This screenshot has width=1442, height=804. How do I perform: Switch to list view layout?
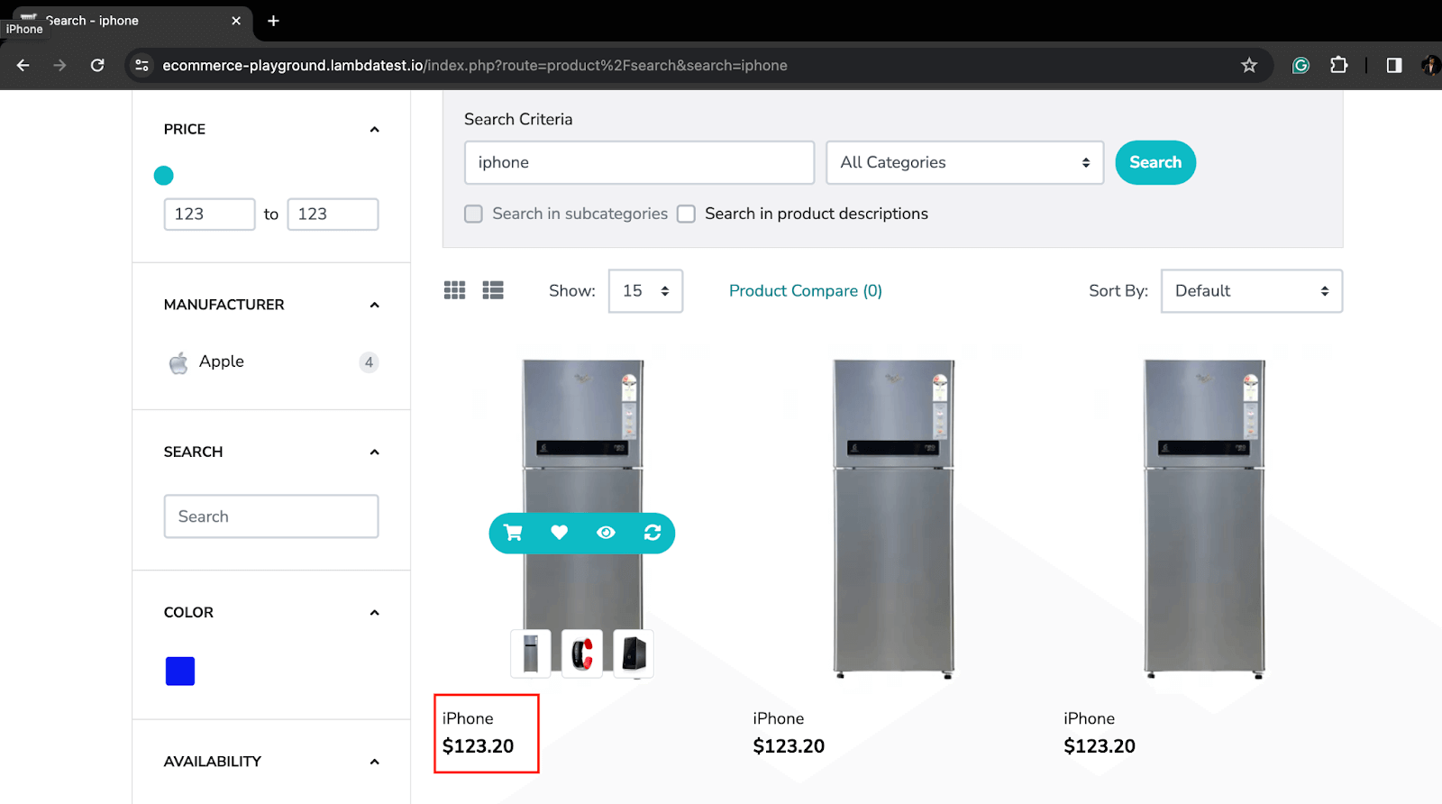(493, 290)
